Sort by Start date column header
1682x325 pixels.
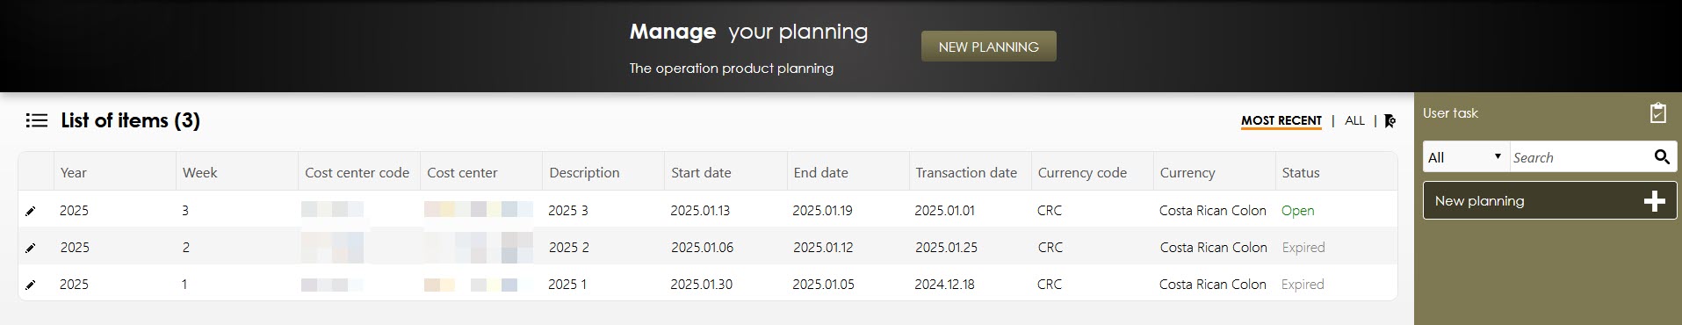click(701, 173)
